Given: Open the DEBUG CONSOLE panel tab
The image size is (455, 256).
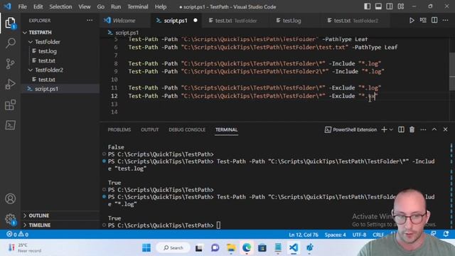Looking at the screenshot, I should pyautogui.click(x=187, y=129).
